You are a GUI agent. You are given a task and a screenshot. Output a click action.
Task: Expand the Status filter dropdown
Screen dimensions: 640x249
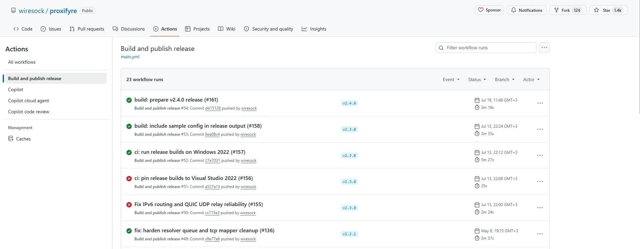tap(477, 79)
